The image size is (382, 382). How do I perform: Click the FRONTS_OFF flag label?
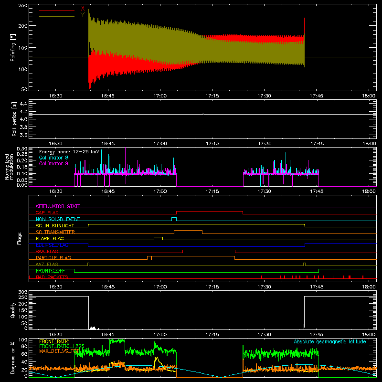50,271
